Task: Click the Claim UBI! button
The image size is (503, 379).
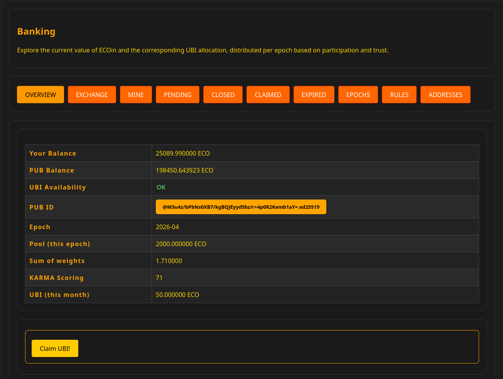Action: point(55,349)
